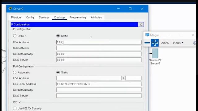Screen dimensions: 198x111
Task: Click the Magnifier 200% zoom level text
Action: [165, 43]
